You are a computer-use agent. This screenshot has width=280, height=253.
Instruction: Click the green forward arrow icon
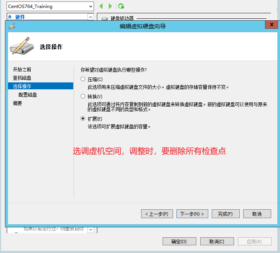110,6
